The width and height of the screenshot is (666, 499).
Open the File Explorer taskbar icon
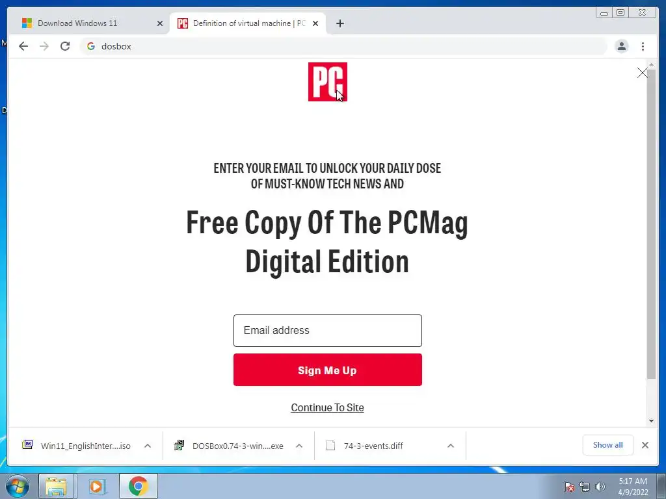[56, 486]
